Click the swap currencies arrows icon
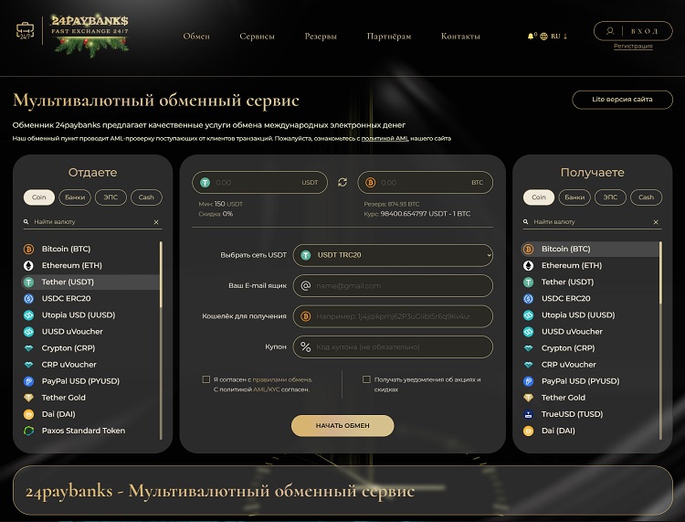Screen dimensions: 685x522 click(342, 182)
